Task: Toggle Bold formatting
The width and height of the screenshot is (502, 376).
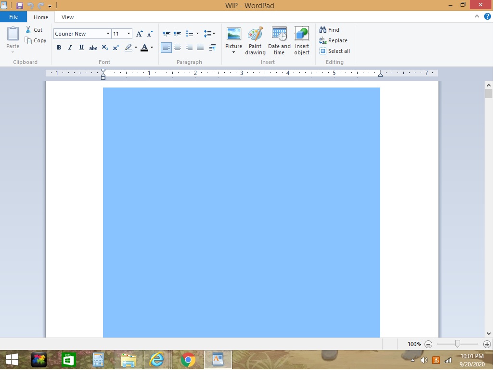Action: click(x=59, y=48)
